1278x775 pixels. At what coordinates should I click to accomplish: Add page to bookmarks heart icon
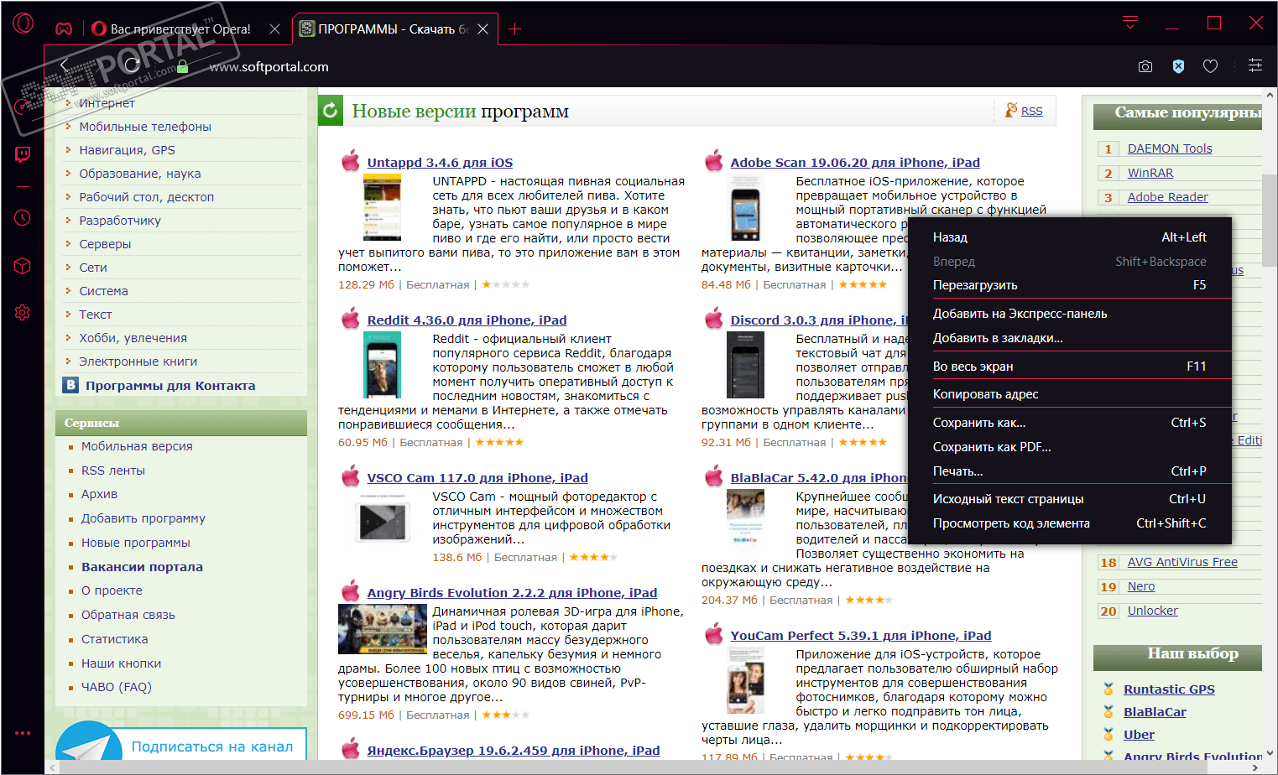[1210, 66]
